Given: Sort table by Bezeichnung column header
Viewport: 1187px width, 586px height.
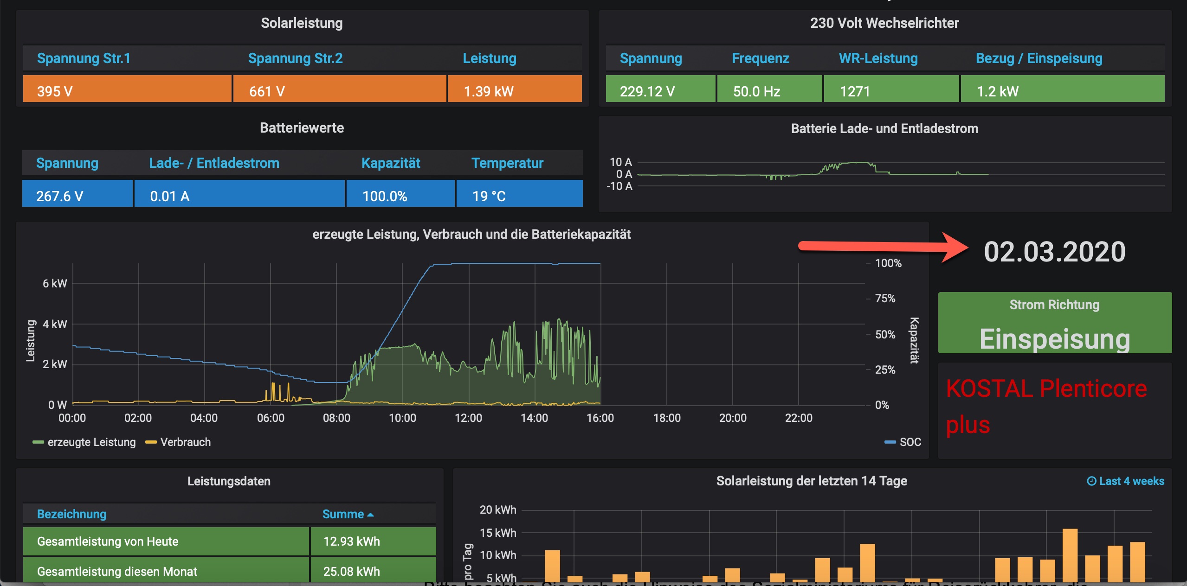Looking at the screenshot, I should pos(72,514).
